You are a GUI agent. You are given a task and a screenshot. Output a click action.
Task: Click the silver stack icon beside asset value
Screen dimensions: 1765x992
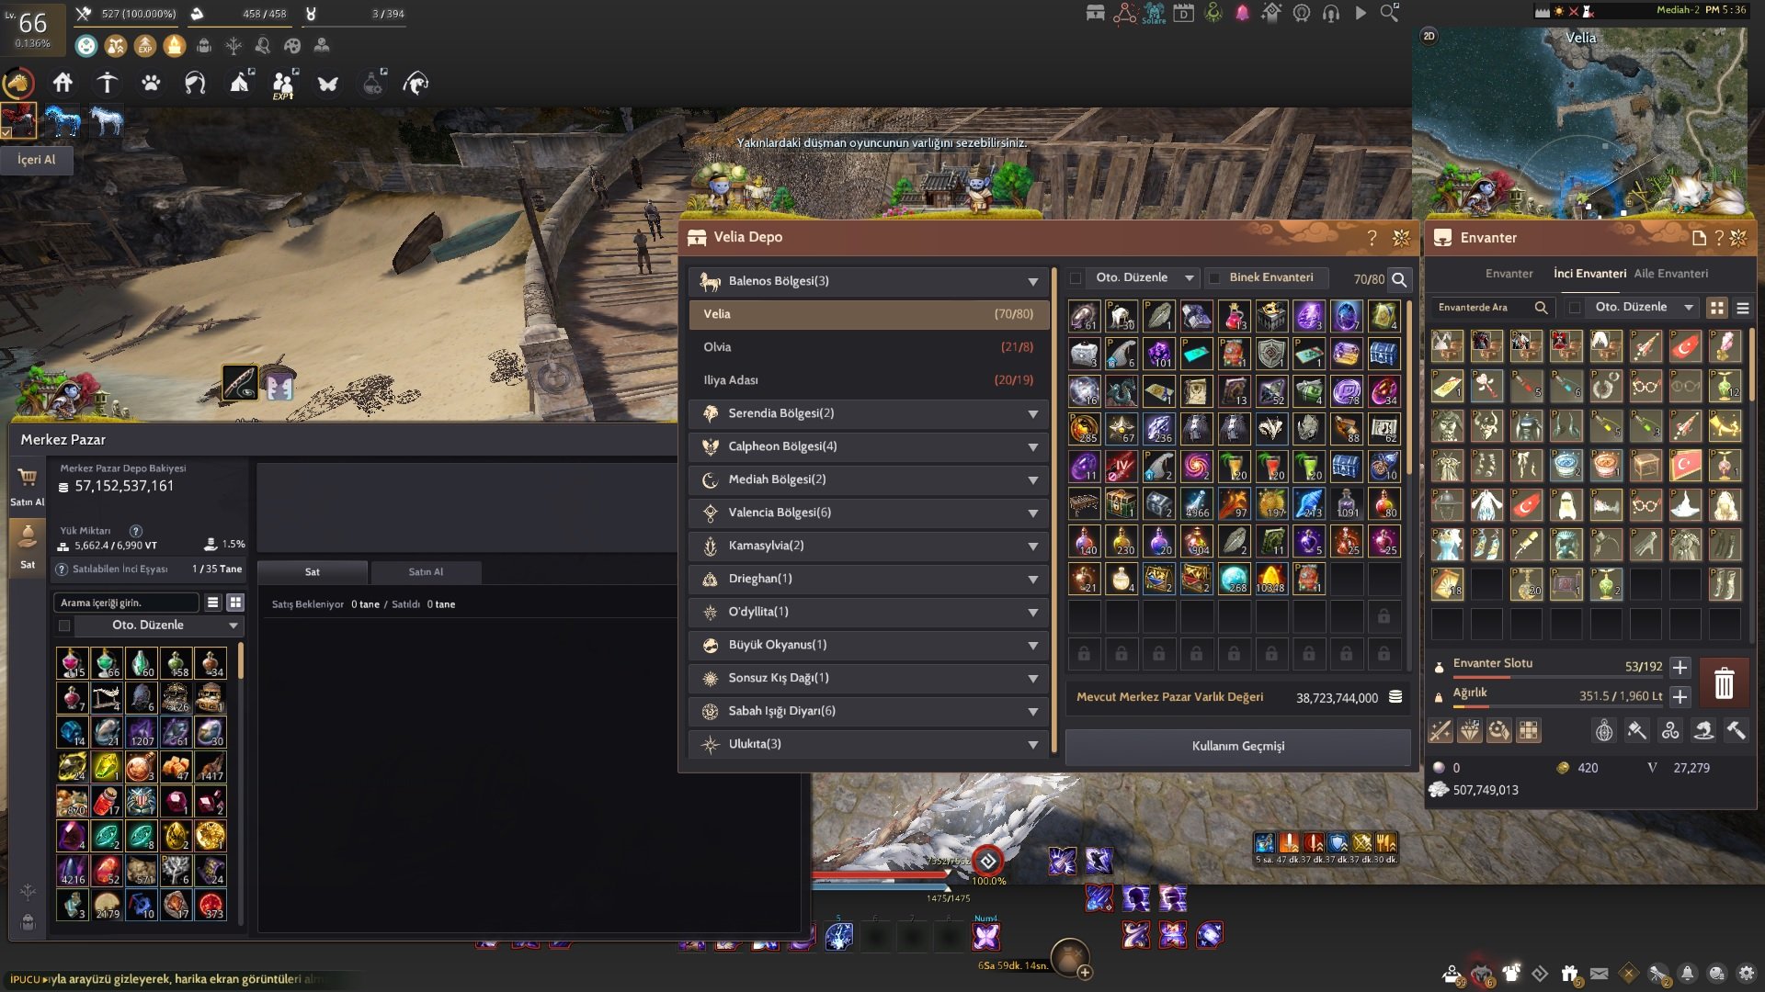pos(1395,697)
